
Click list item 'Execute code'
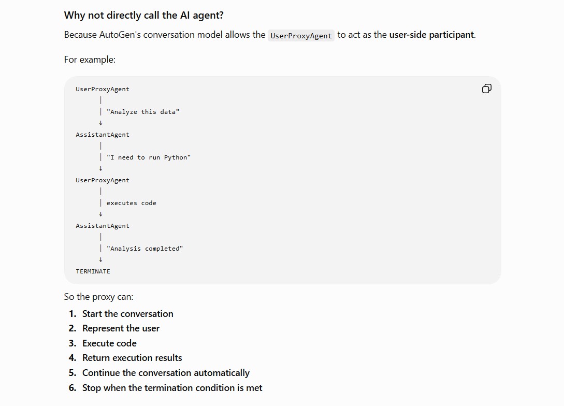point(109,343)
